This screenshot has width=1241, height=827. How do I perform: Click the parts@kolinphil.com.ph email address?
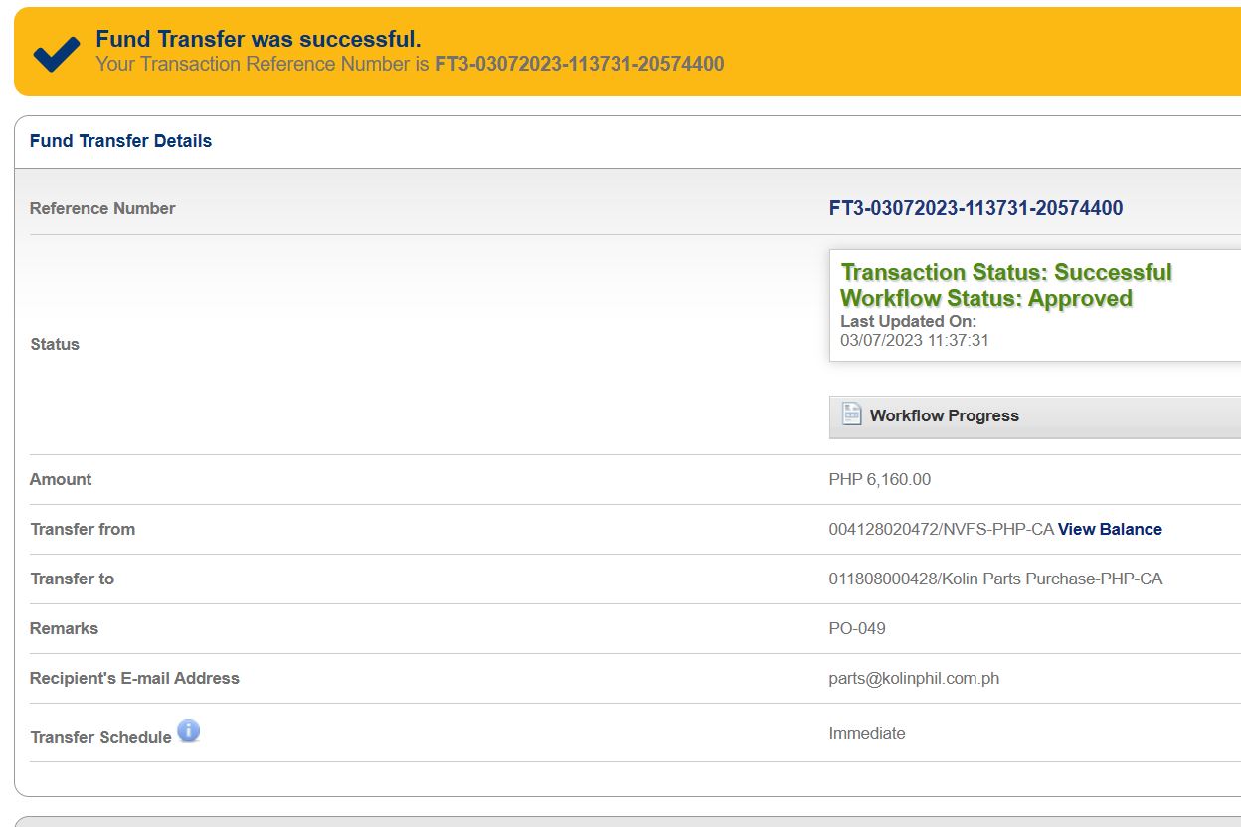pyautogui.click(x=913, y=678)
